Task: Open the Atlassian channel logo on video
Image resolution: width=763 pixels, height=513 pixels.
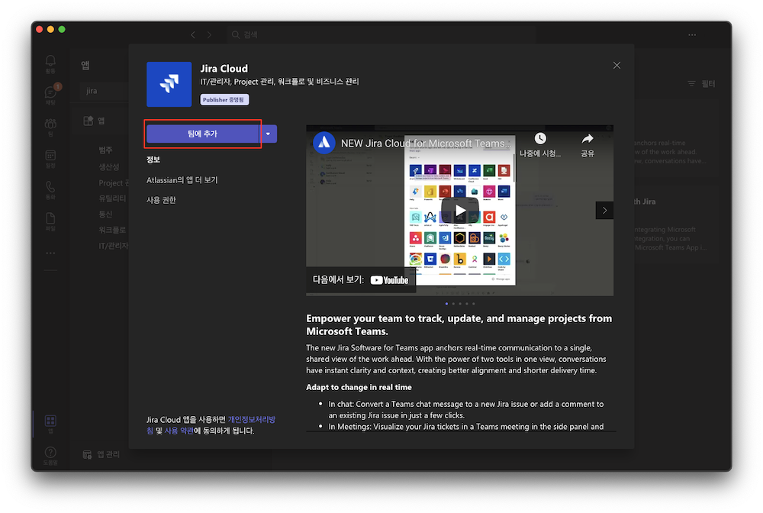Action: point(324,143)
